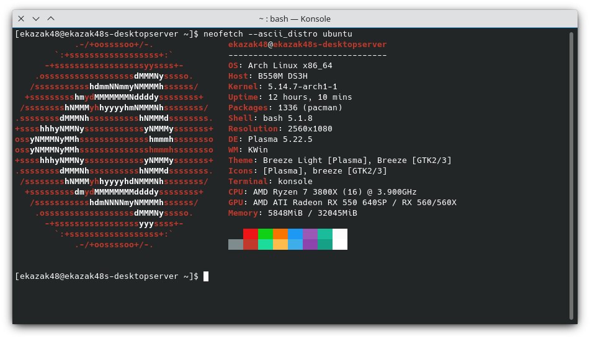Click the 'DE: Plasma 5.22.5' line

[x=270, y=139]
